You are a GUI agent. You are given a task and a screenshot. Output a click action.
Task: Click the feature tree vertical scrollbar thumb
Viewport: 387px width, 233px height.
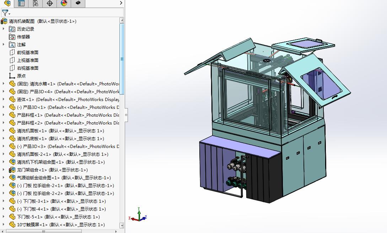click(x=122, y=59)
